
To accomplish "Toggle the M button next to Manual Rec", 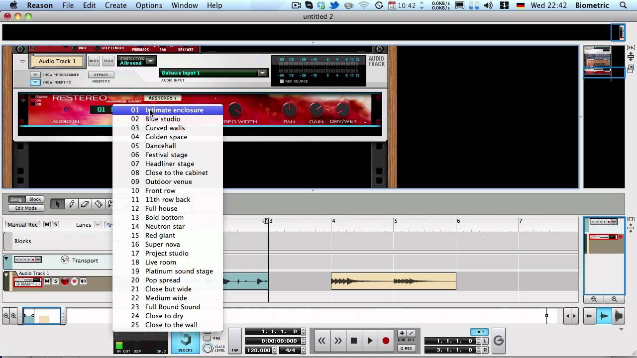I will point(47,225).
